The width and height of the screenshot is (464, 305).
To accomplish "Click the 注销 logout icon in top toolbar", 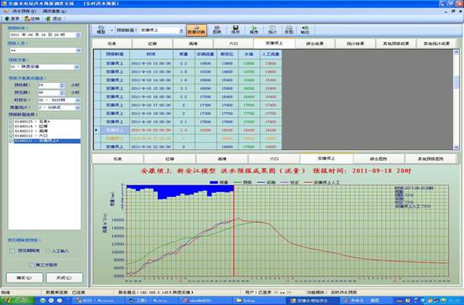I will (x=32, y=18).
